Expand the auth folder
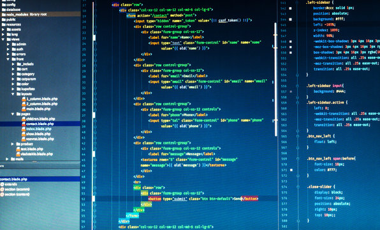This screenshot has width=380, height=230. 8,49
